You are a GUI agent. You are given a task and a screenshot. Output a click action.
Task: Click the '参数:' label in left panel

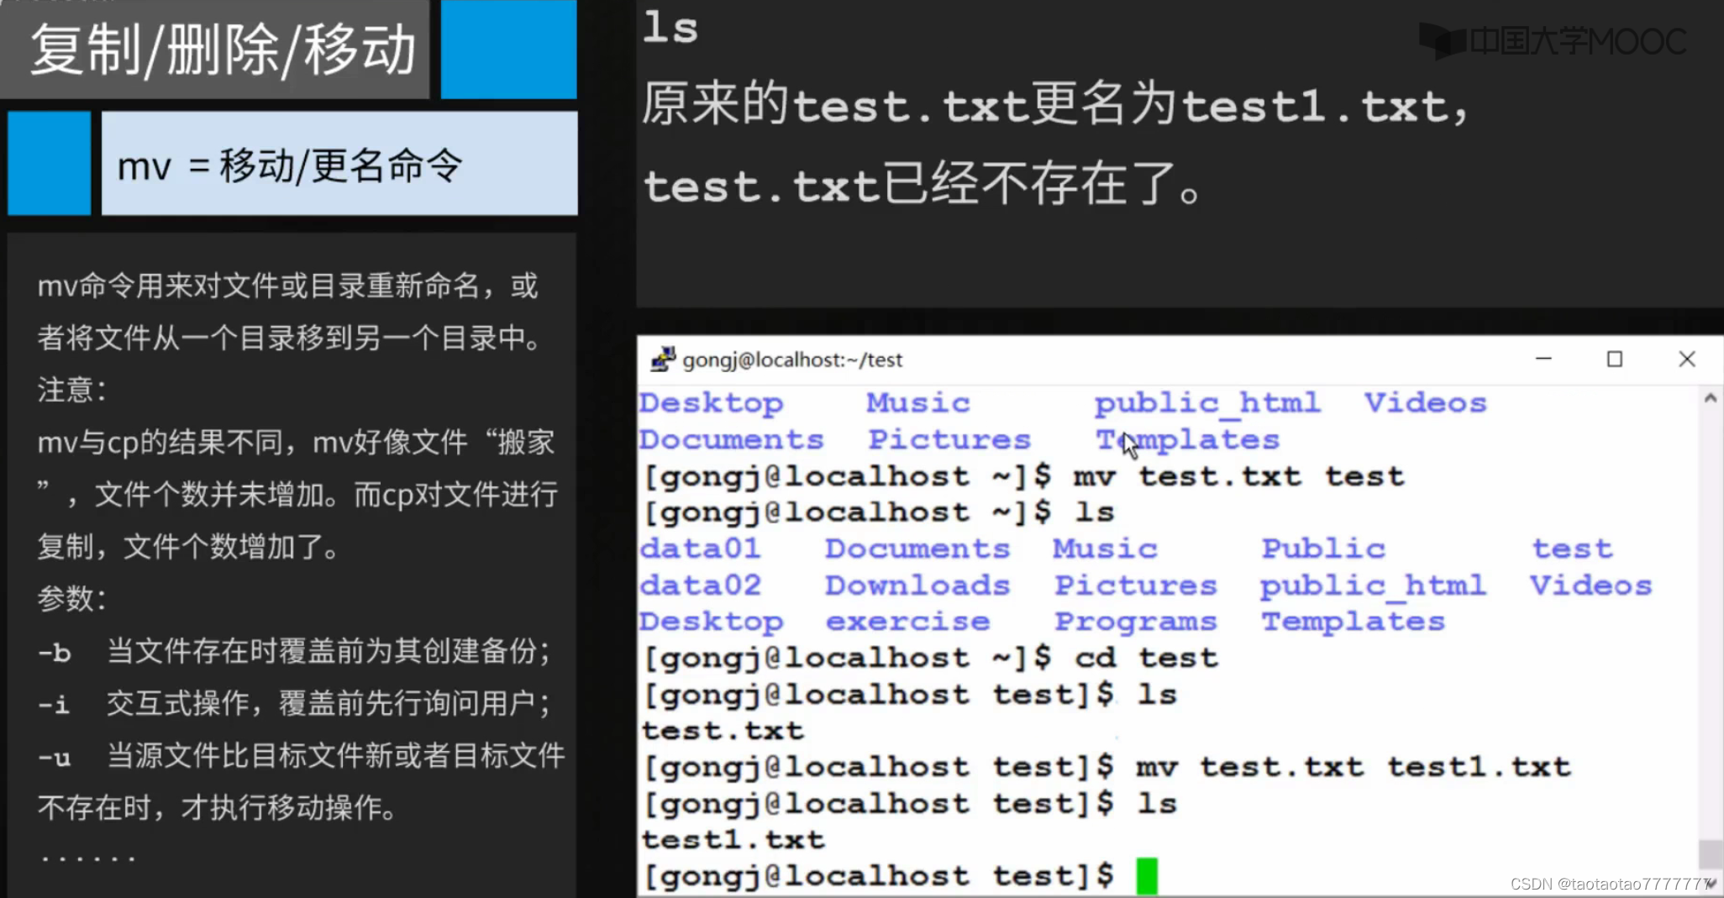[71, 598]
